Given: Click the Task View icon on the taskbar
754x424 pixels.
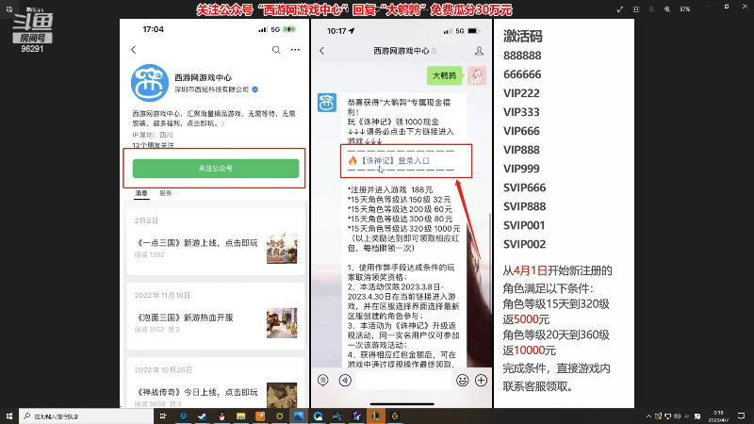Looking at the screenshot, I should click(x=163, y=416).
